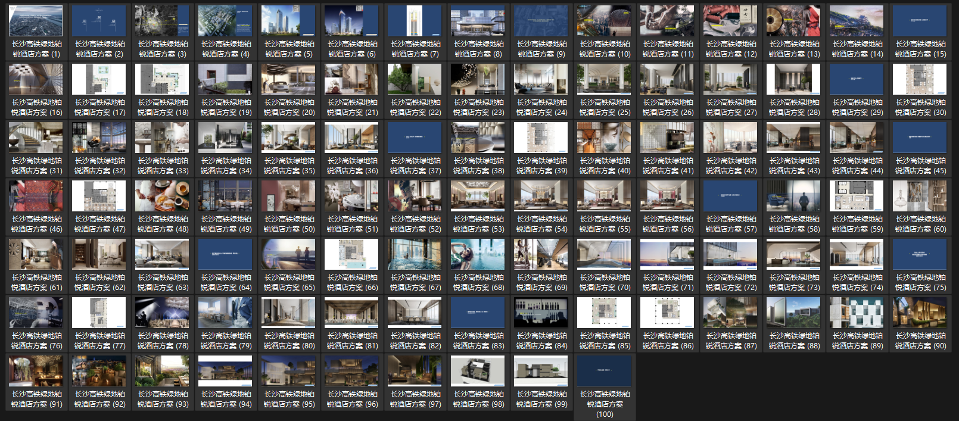
Task: Open thumbnail 长沙高铁绿地铂锐酒店方案 (37)
Action: click(x=415, y=138)
